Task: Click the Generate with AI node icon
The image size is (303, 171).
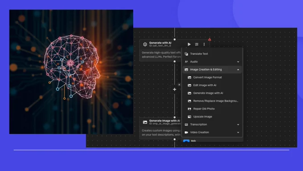Action: tap(145, 44)
